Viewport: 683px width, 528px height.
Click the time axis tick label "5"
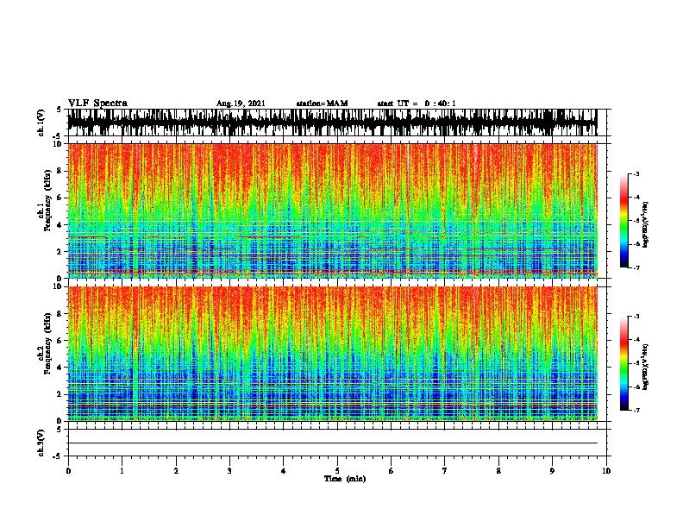pyautogui.click(x=337, y=471)
